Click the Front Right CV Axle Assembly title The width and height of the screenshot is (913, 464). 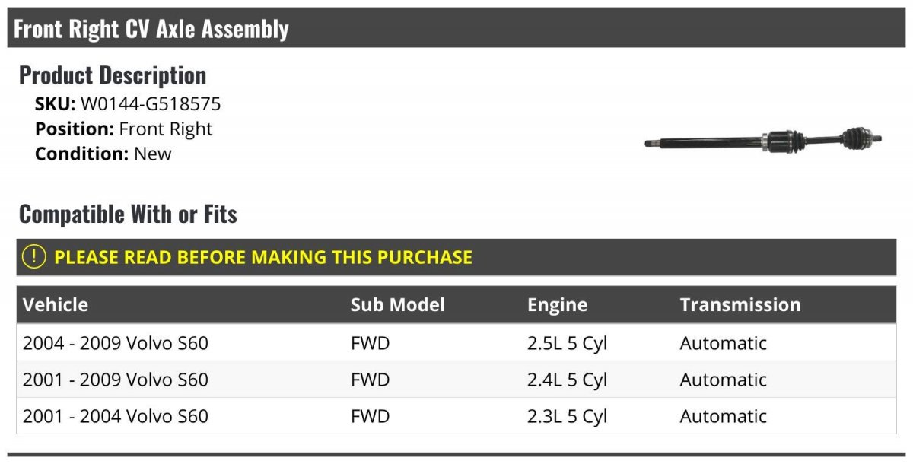pyautogui.click(x=151, y=29)
